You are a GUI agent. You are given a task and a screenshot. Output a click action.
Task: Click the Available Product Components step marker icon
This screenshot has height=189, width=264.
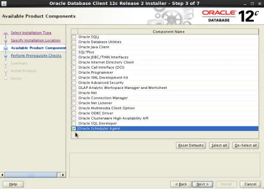pos(6,48)
